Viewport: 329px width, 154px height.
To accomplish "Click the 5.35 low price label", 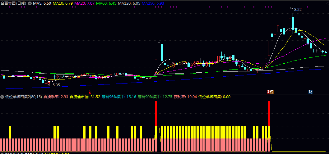I will (56, 85).
